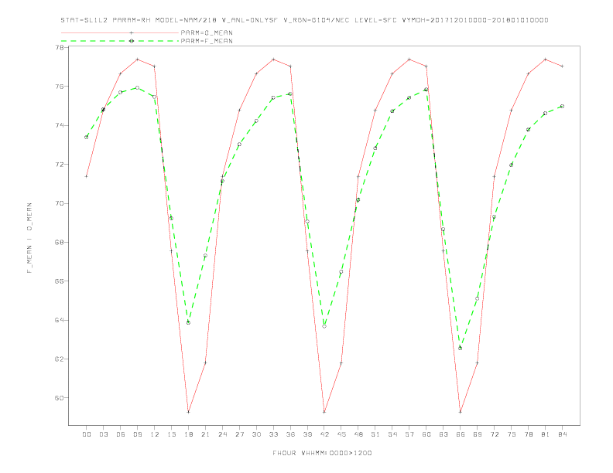Click x-axis tick label 57
The height and width of the screenshot is (473, 613).
(409, 434)
